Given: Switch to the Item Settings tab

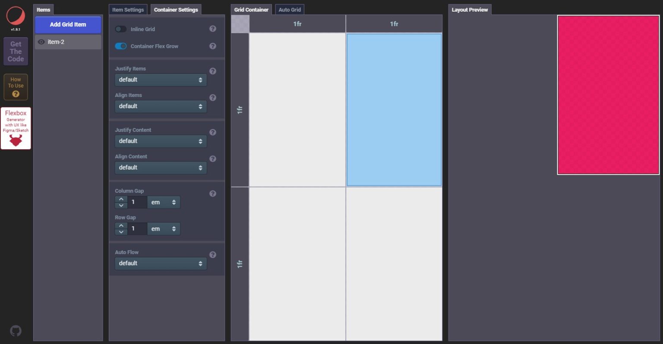Looking at the screenshot, I should (128, 9).
